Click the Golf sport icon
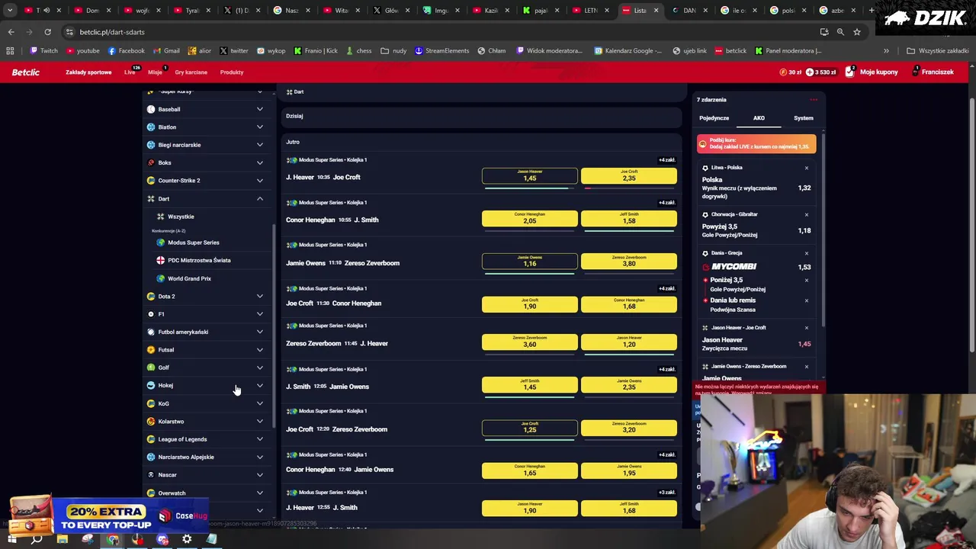Viewport: 976px width, 549px height. (151, 368)
